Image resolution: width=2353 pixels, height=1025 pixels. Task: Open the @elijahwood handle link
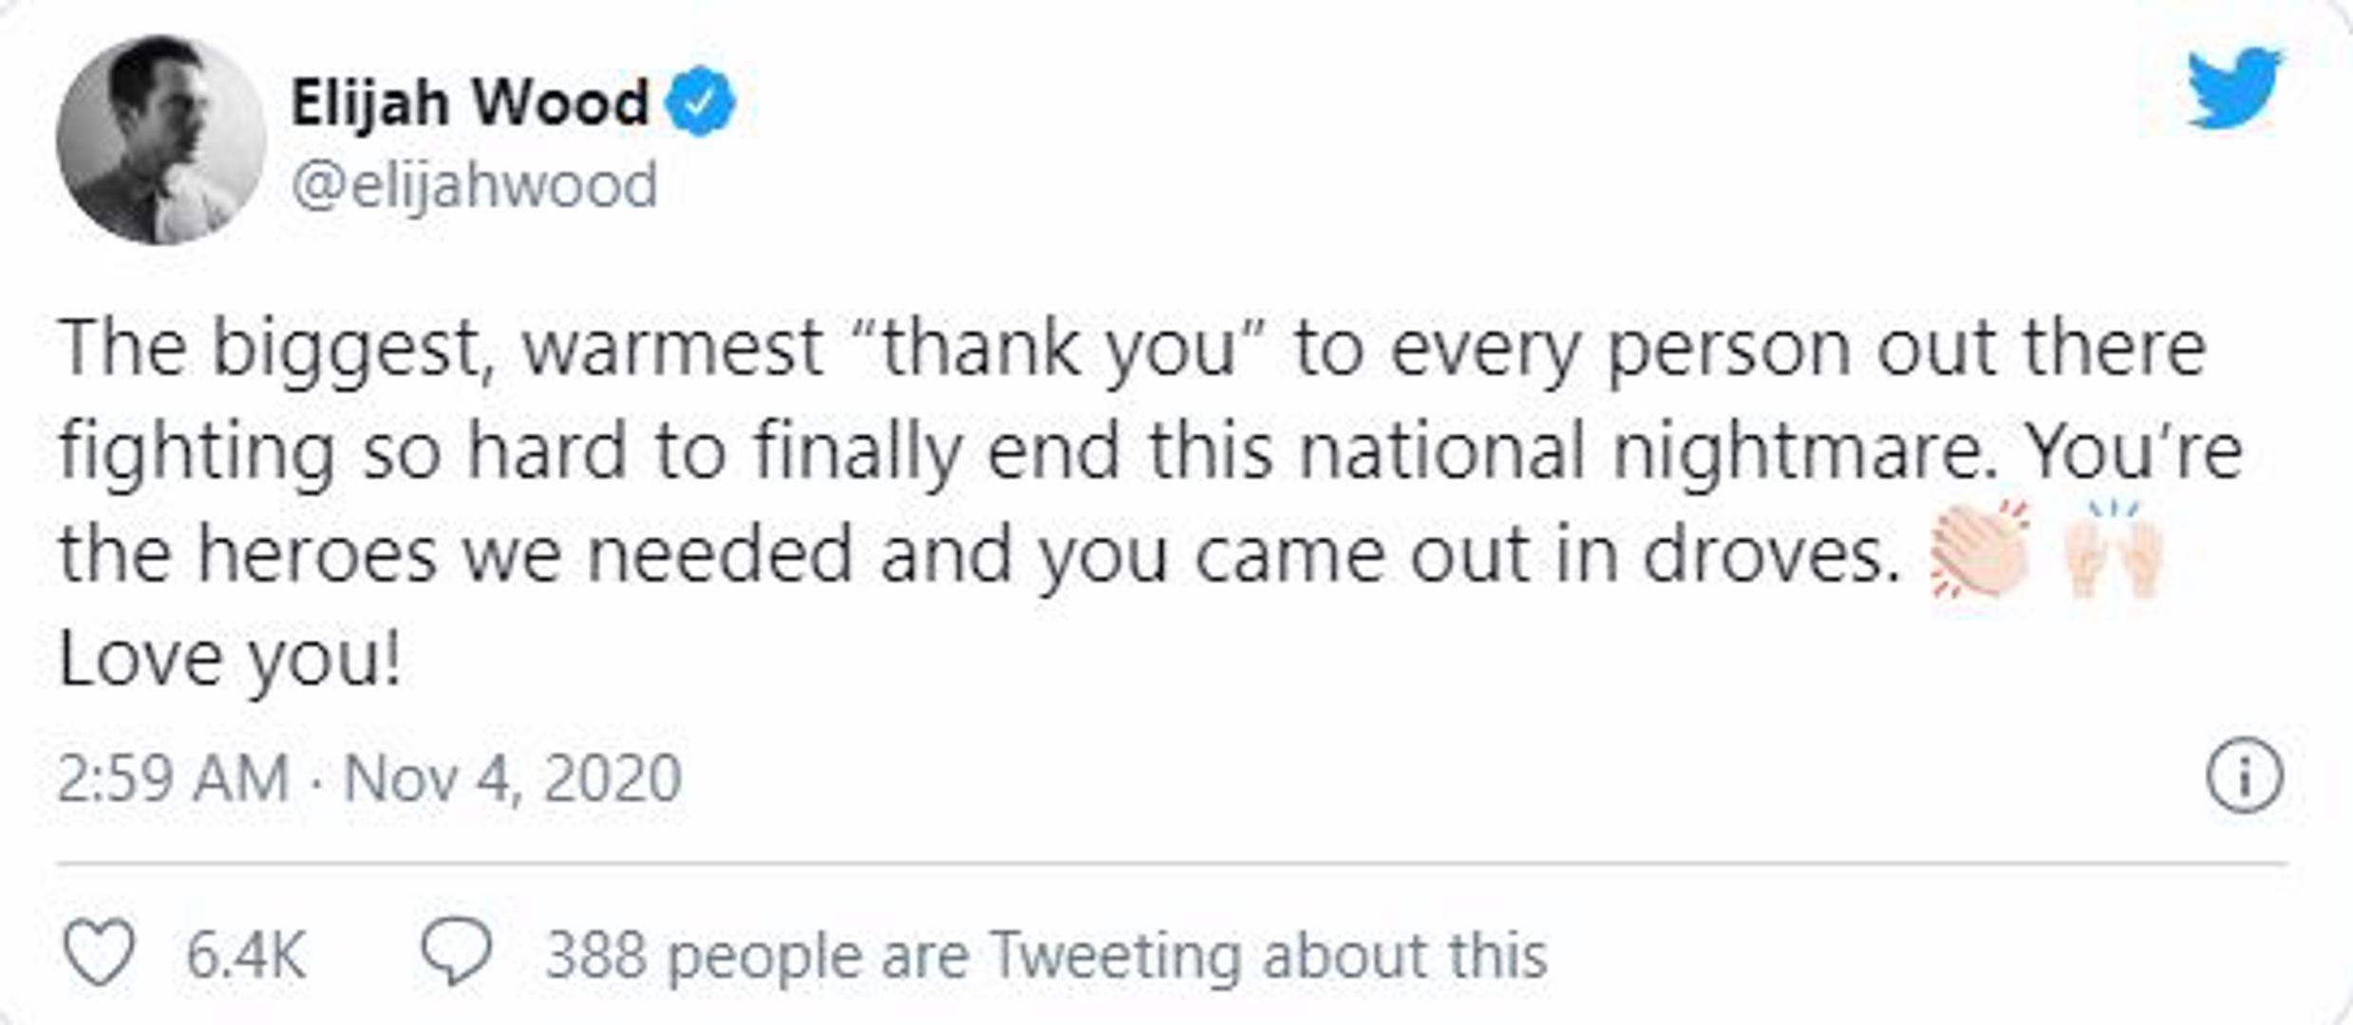click(x=474, y=185)
